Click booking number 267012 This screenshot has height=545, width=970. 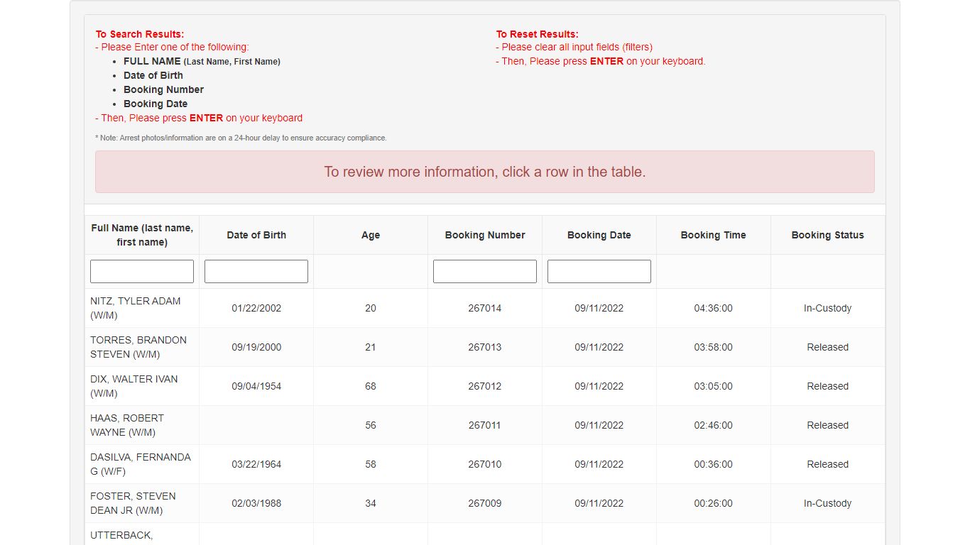(485, 386)
